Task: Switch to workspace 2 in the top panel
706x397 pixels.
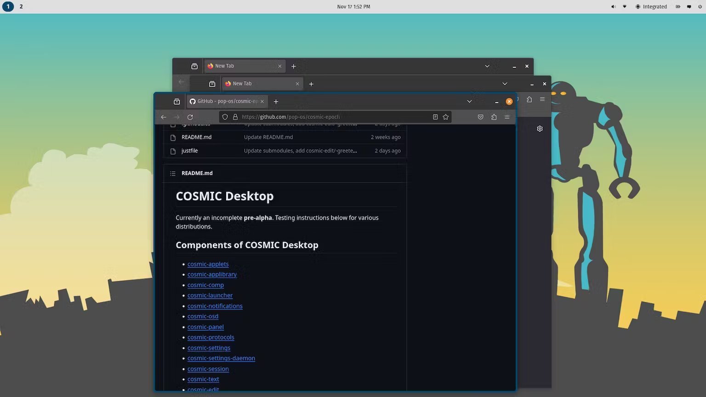Action: click(x=21, y=6)
